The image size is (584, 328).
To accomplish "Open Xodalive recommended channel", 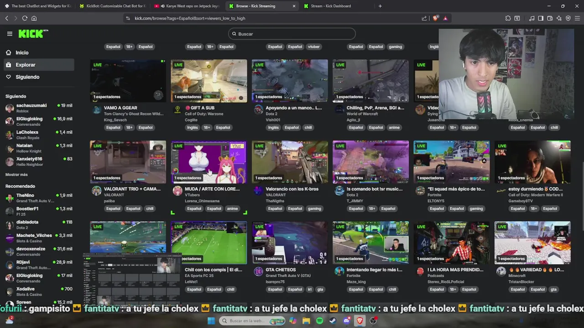I will [39, 291].
